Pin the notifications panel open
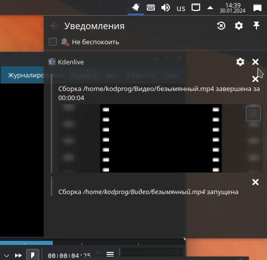The image size is (267, 260). tap(256, 26)
